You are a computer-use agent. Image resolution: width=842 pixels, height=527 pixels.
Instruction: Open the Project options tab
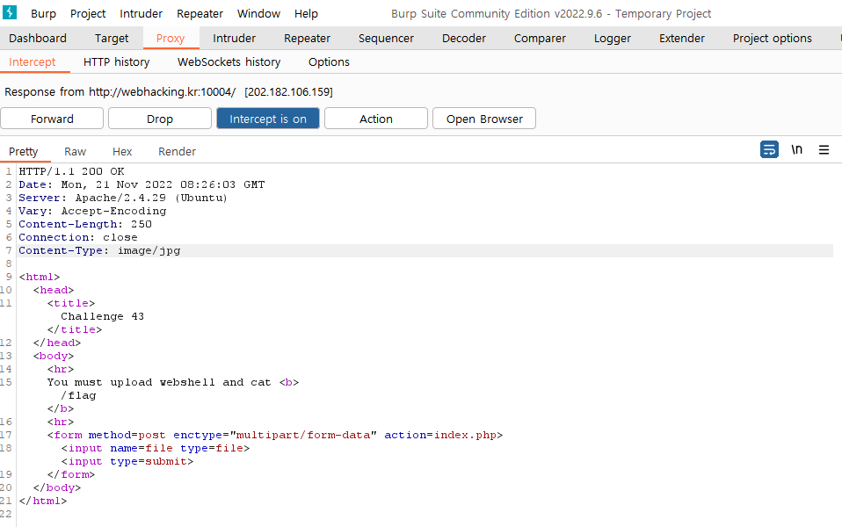click(x=773, y=38)
